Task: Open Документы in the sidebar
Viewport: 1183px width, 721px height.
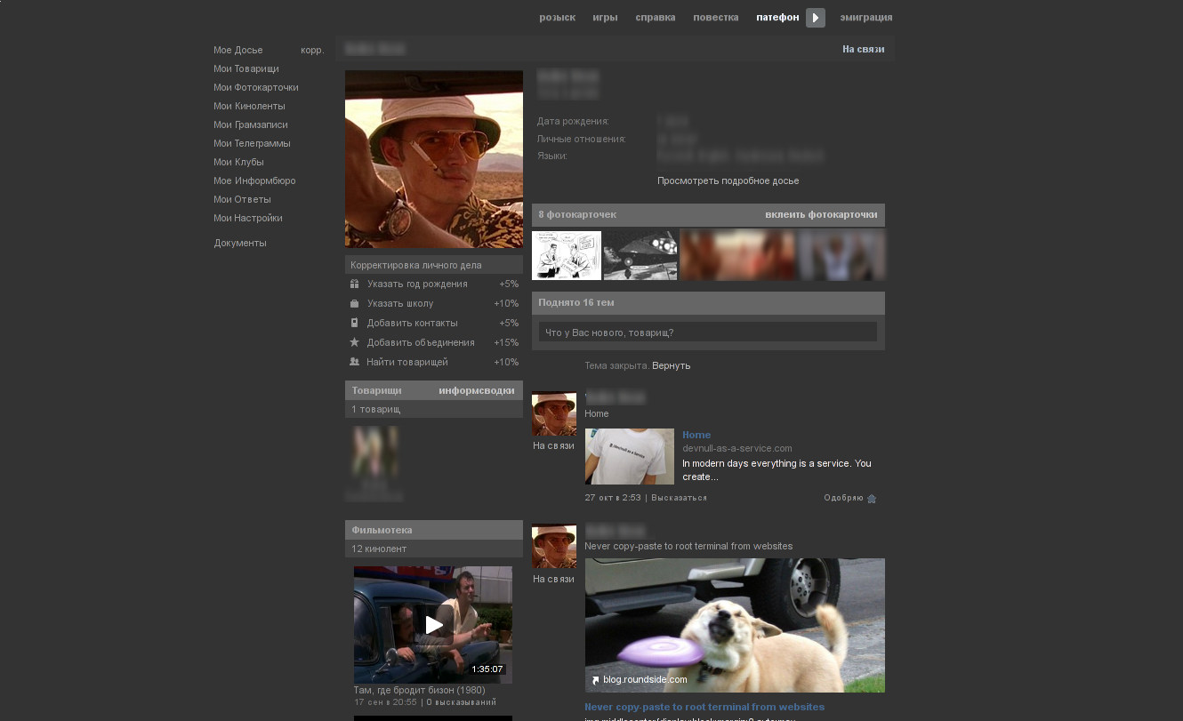Action: tap(240, 244)
